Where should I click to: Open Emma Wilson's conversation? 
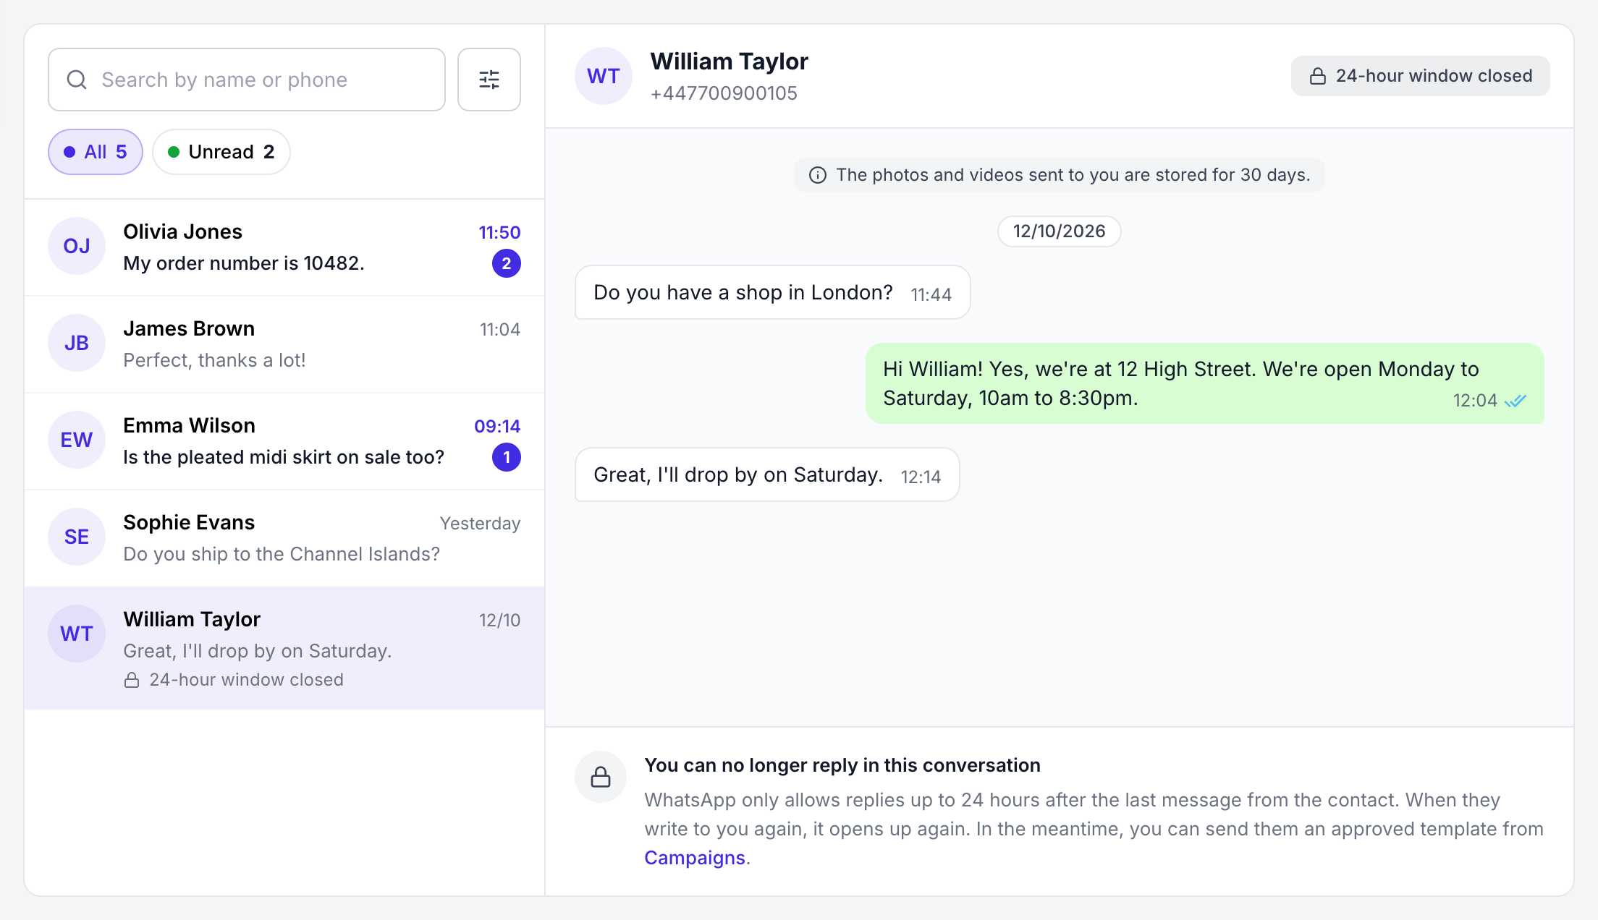click(284, 441)
